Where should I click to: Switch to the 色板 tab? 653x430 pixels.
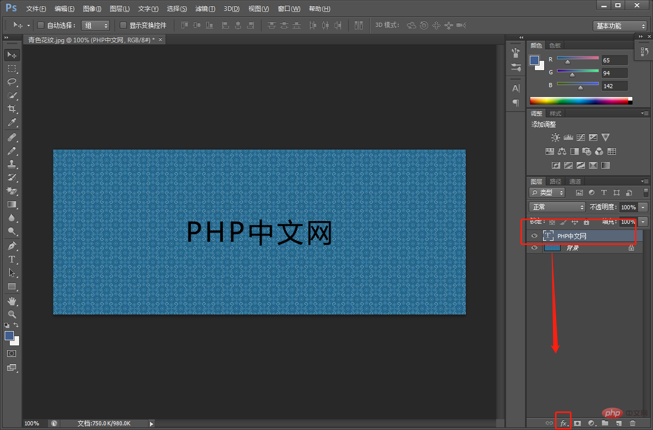click(x=555, y=45)
